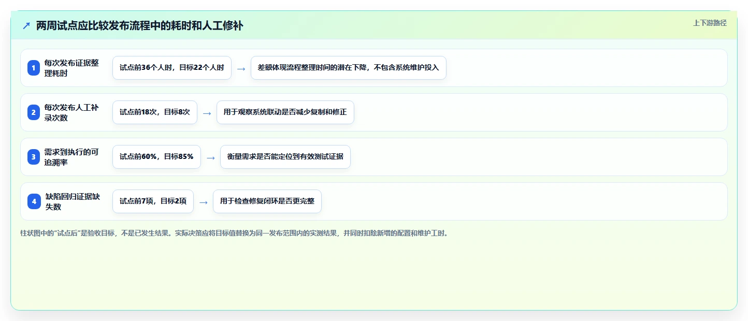Click the step 3 number badge
Image resolution: width=748 pixels, height=321 pixels.
pos(34,157)
